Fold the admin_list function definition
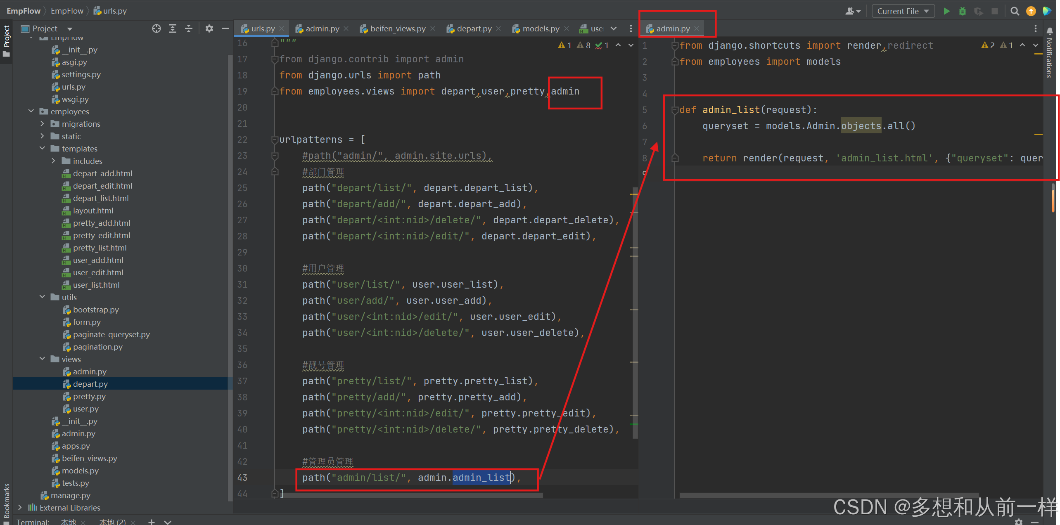 [675, 110]
